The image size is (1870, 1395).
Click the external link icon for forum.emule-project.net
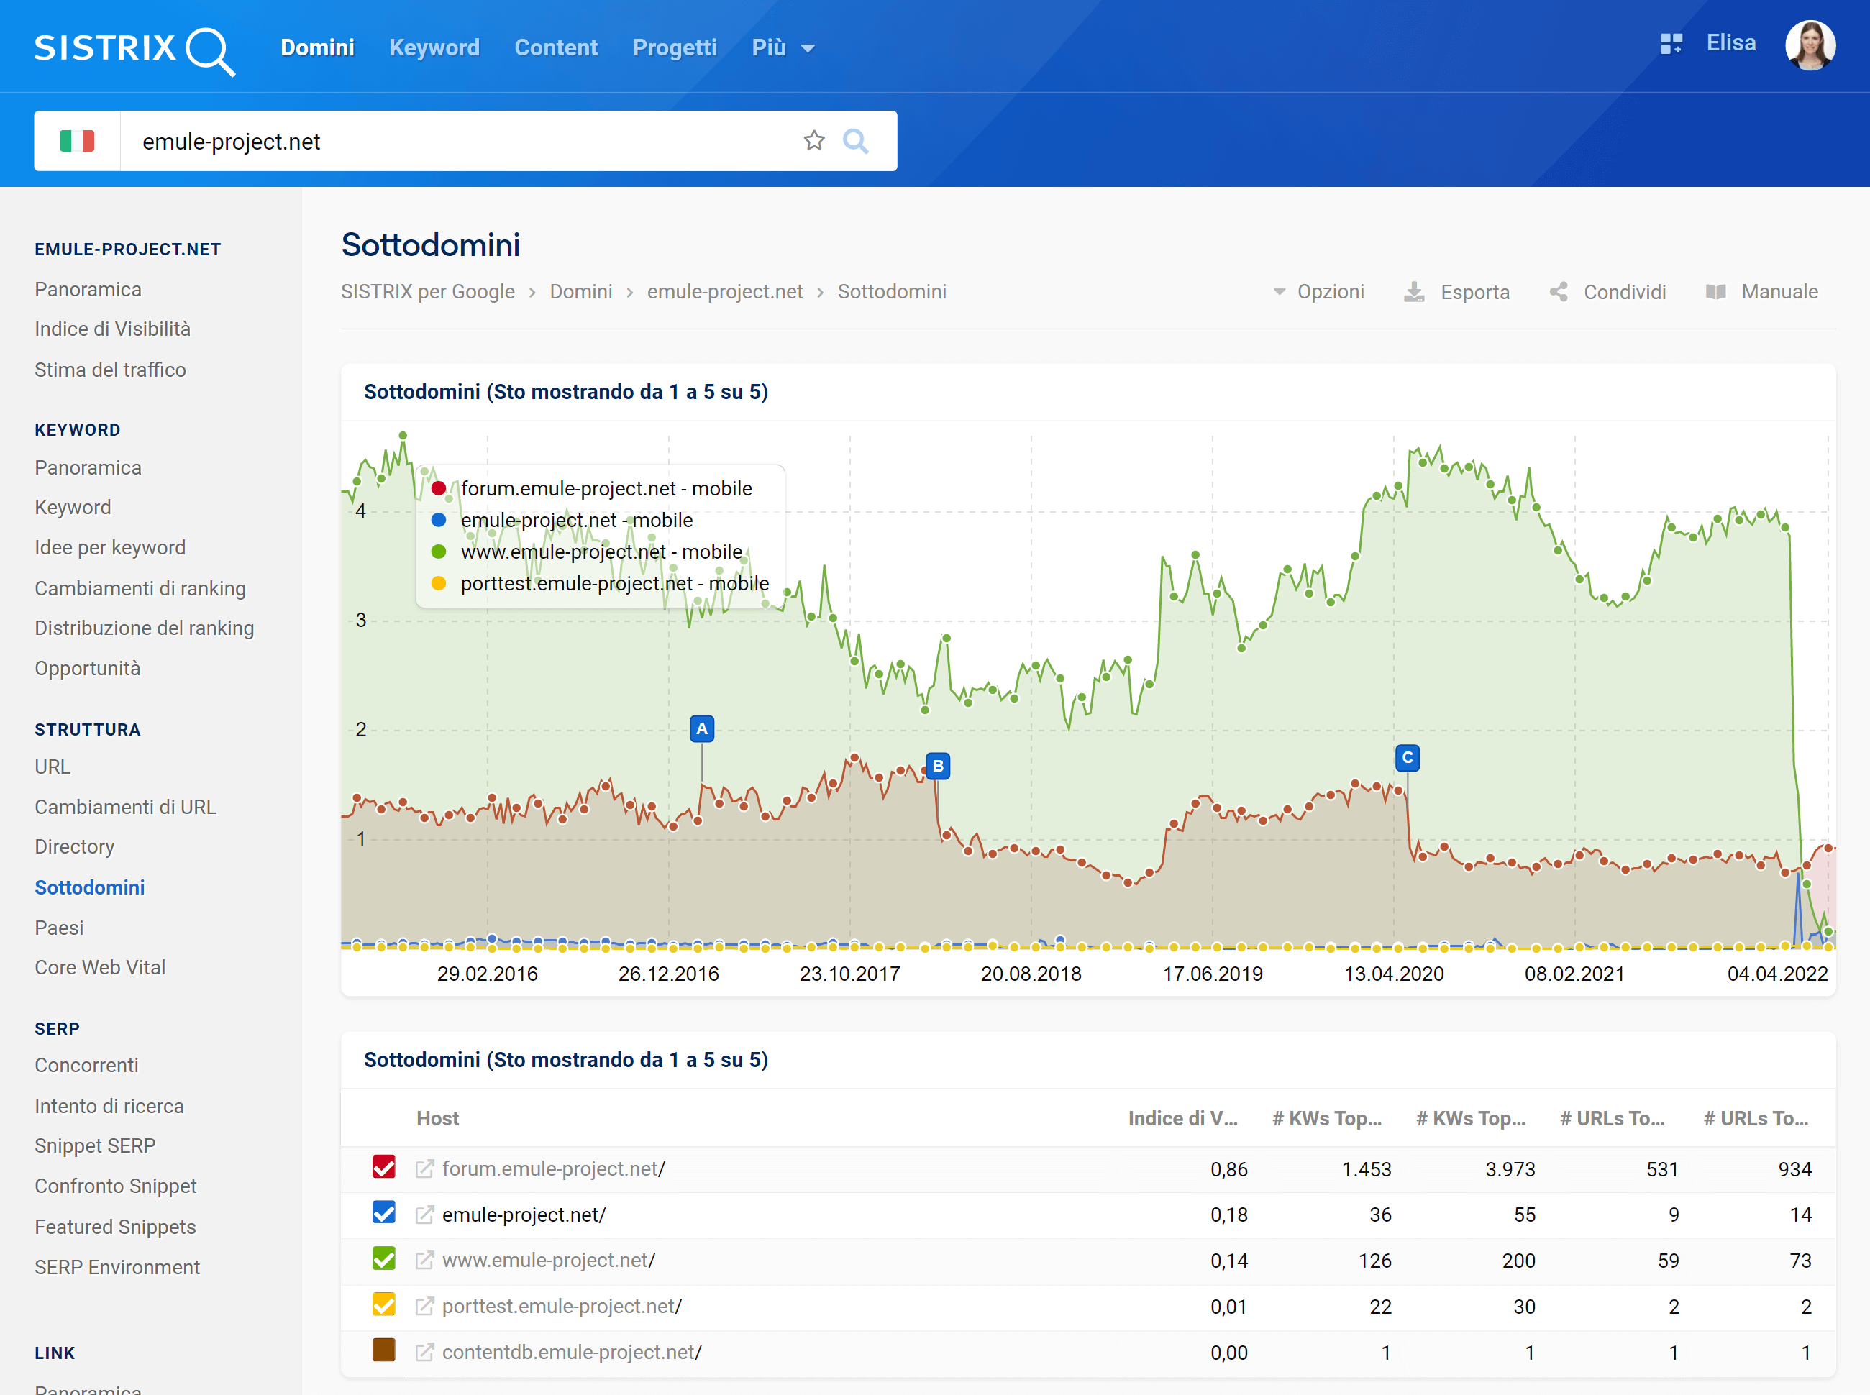coord(425,1168)
